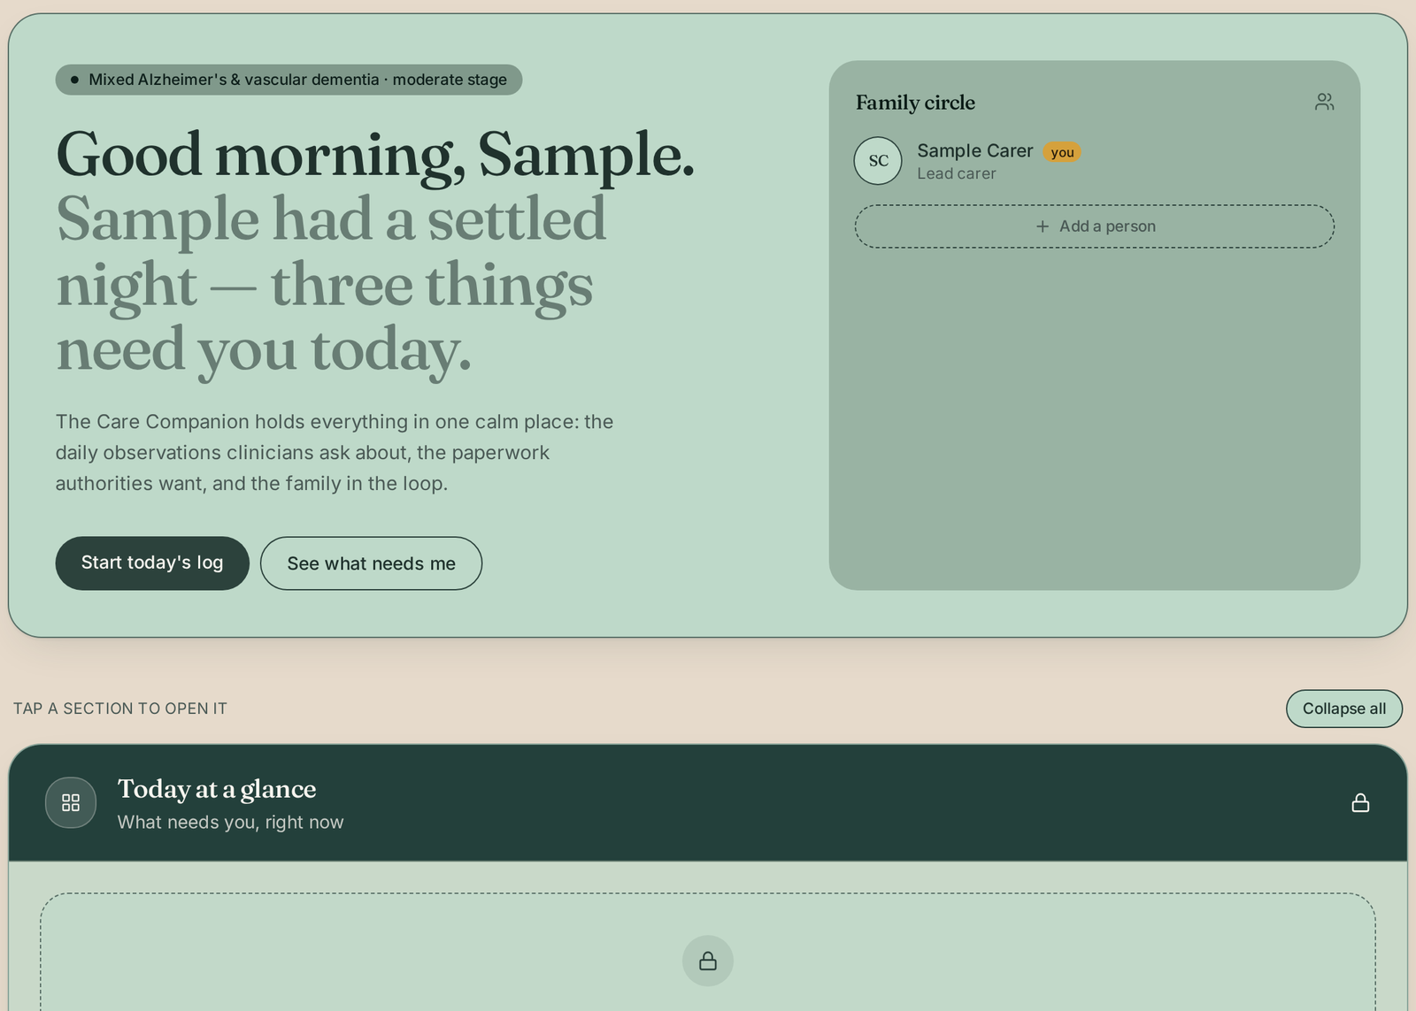Click the Lead carer role label
This screenshot has width=1416, height=1011.
tap(957, 174)
